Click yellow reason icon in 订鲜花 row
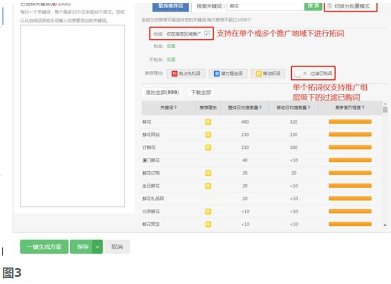The width and height of the screenshot is (391, 284). coord(208,147)
